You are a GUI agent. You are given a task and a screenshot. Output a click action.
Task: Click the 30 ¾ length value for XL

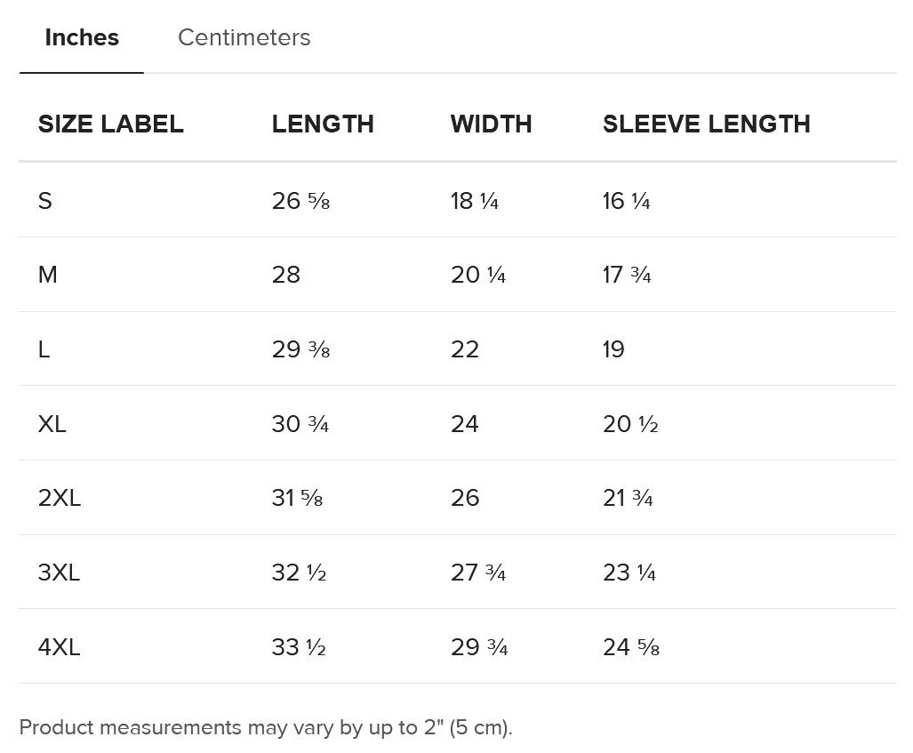click(300, 424)
